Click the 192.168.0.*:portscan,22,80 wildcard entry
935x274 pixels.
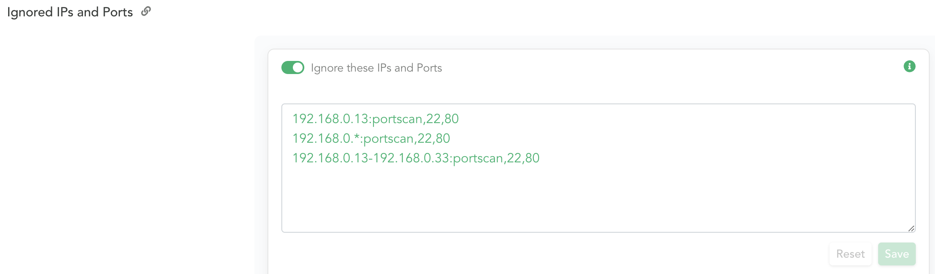click(371, 138)
